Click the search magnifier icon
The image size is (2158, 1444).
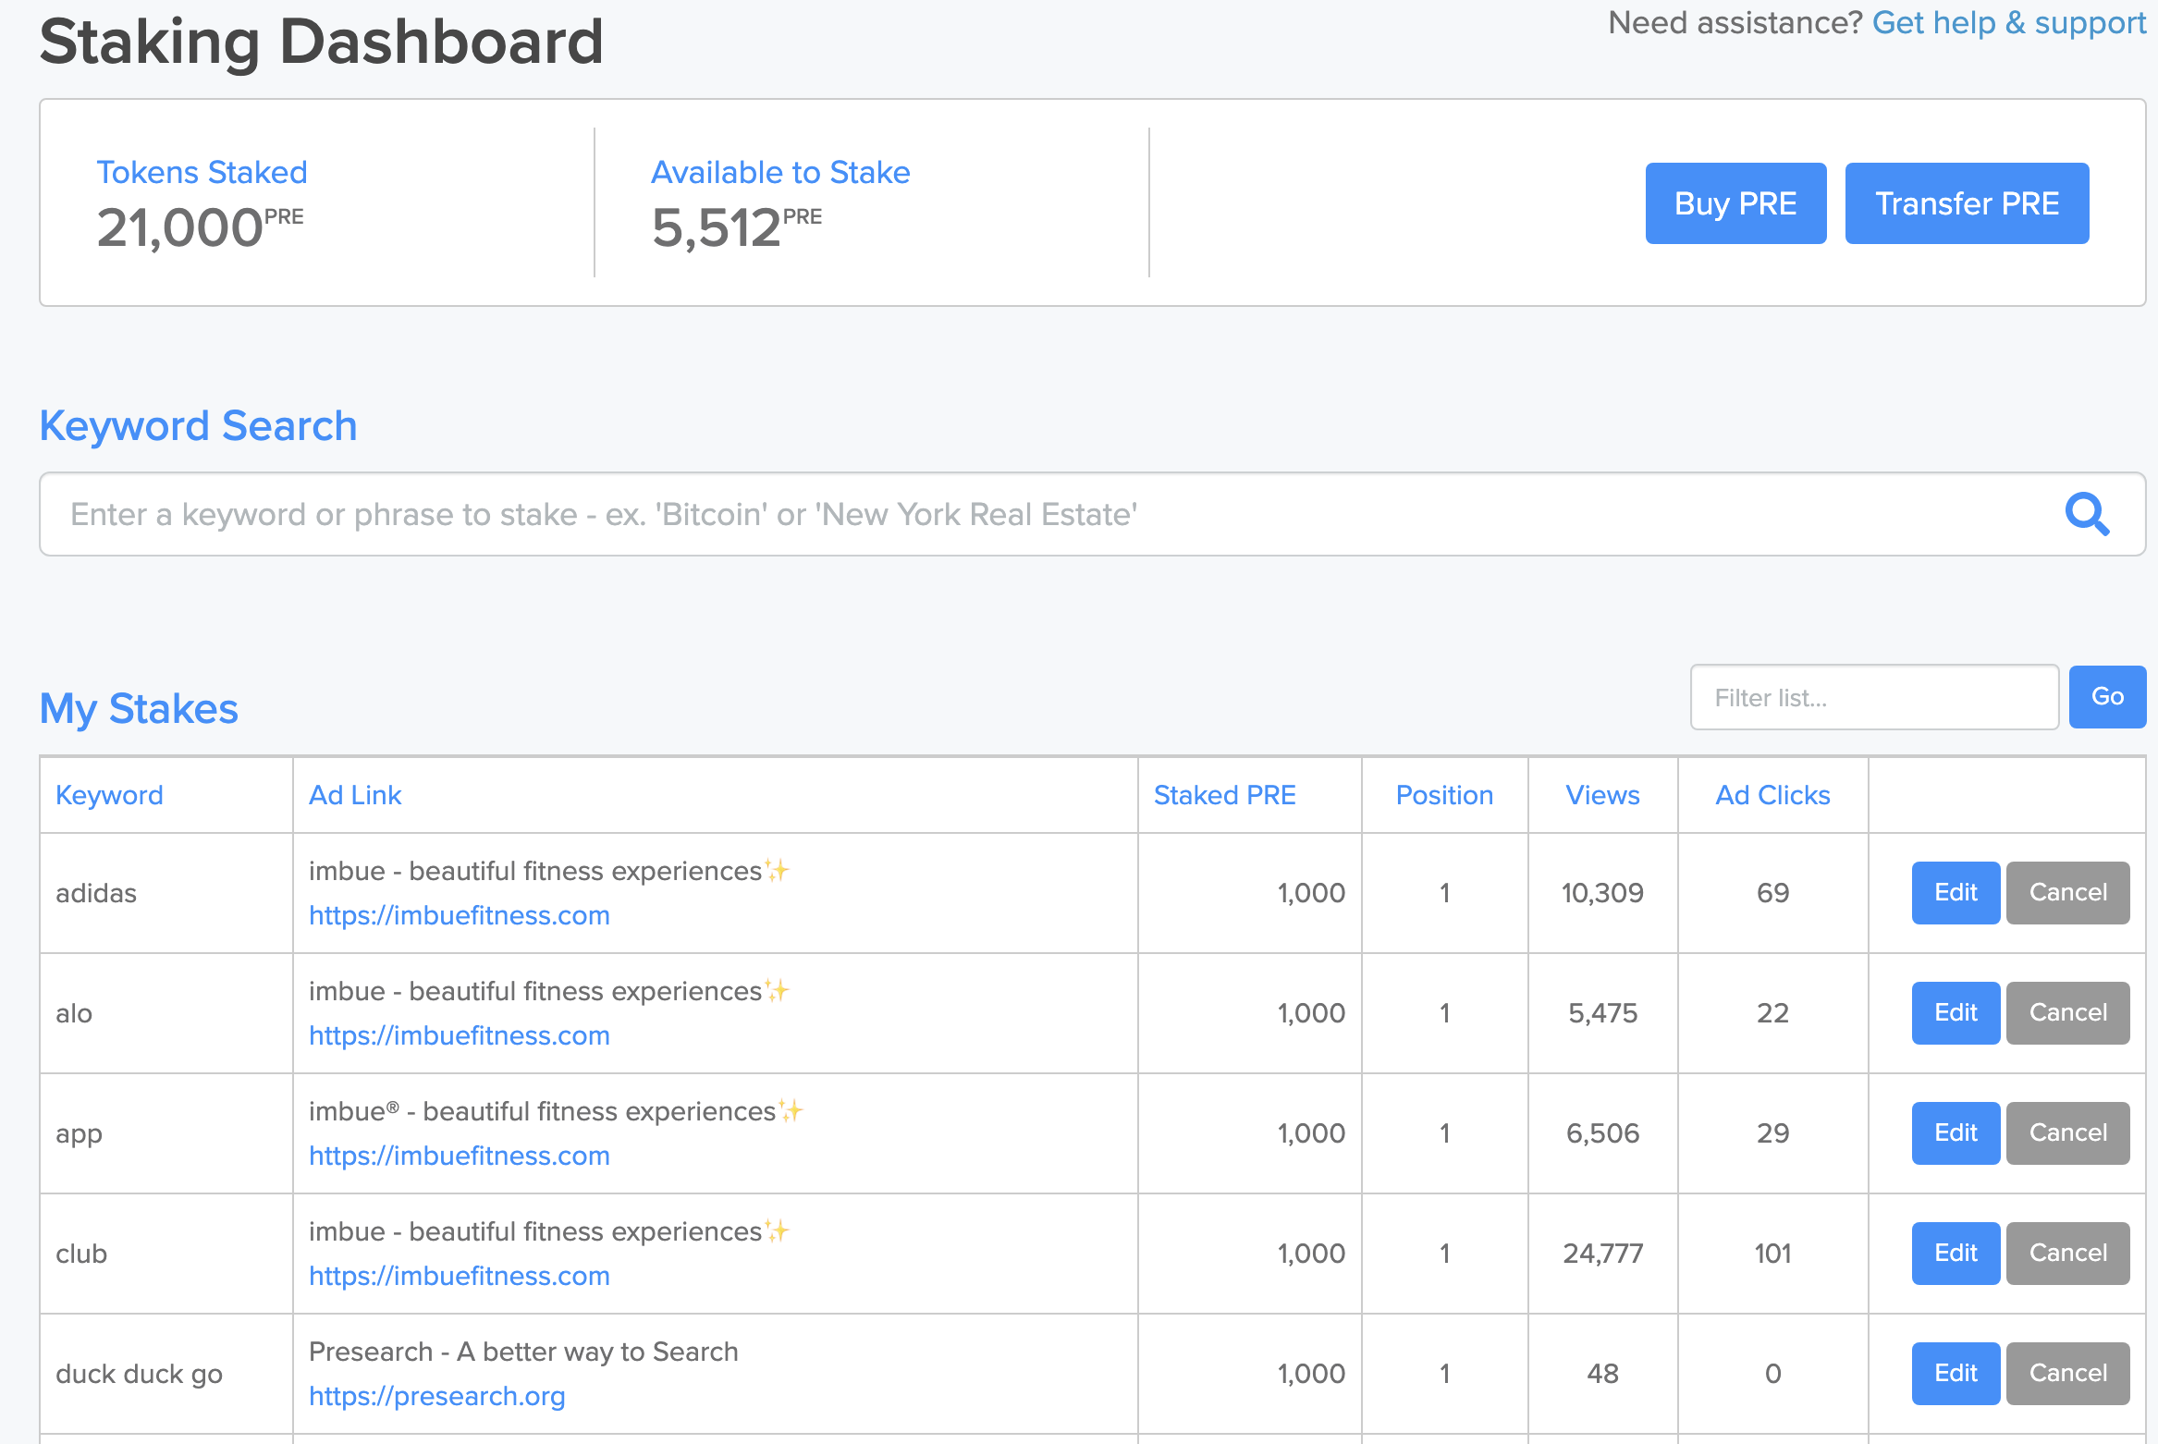coord(2089,514)
